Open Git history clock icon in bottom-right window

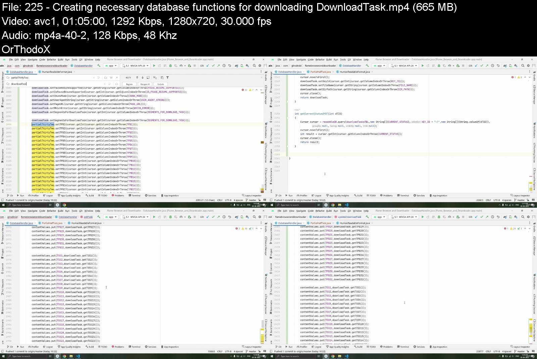pyautogui.click(x=492, y=217)
